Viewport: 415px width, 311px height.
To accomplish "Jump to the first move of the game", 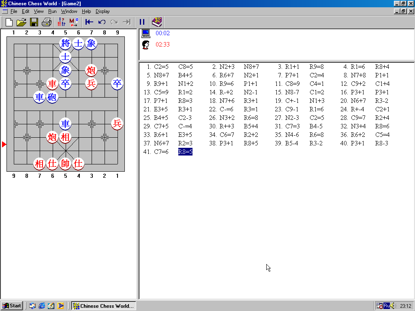I will tap(89, 22).
